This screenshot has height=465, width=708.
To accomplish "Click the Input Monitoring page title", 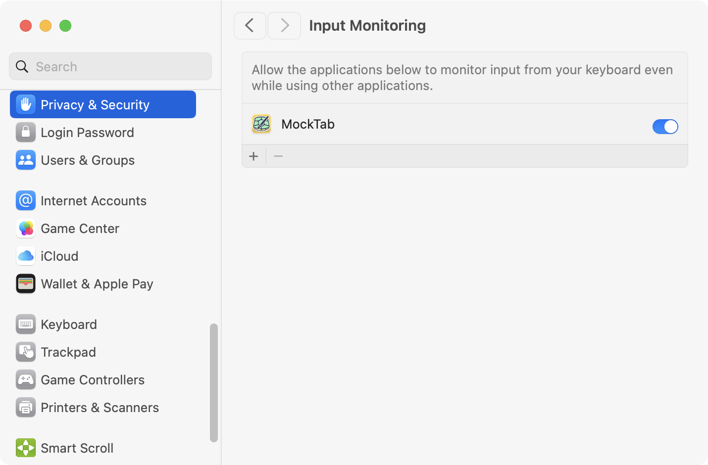I will click(x=367, y=25).
